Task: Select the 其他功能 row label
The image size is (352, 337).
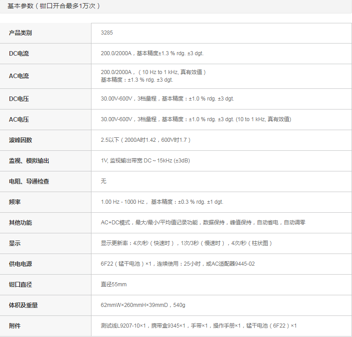Action: click(x=21, y=223)
